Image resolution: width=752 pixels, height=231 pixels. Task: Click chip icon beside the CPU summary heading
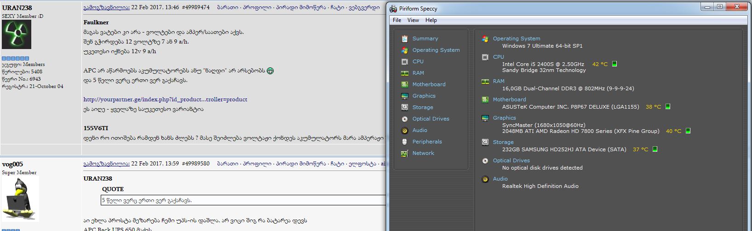pos(485,57)
